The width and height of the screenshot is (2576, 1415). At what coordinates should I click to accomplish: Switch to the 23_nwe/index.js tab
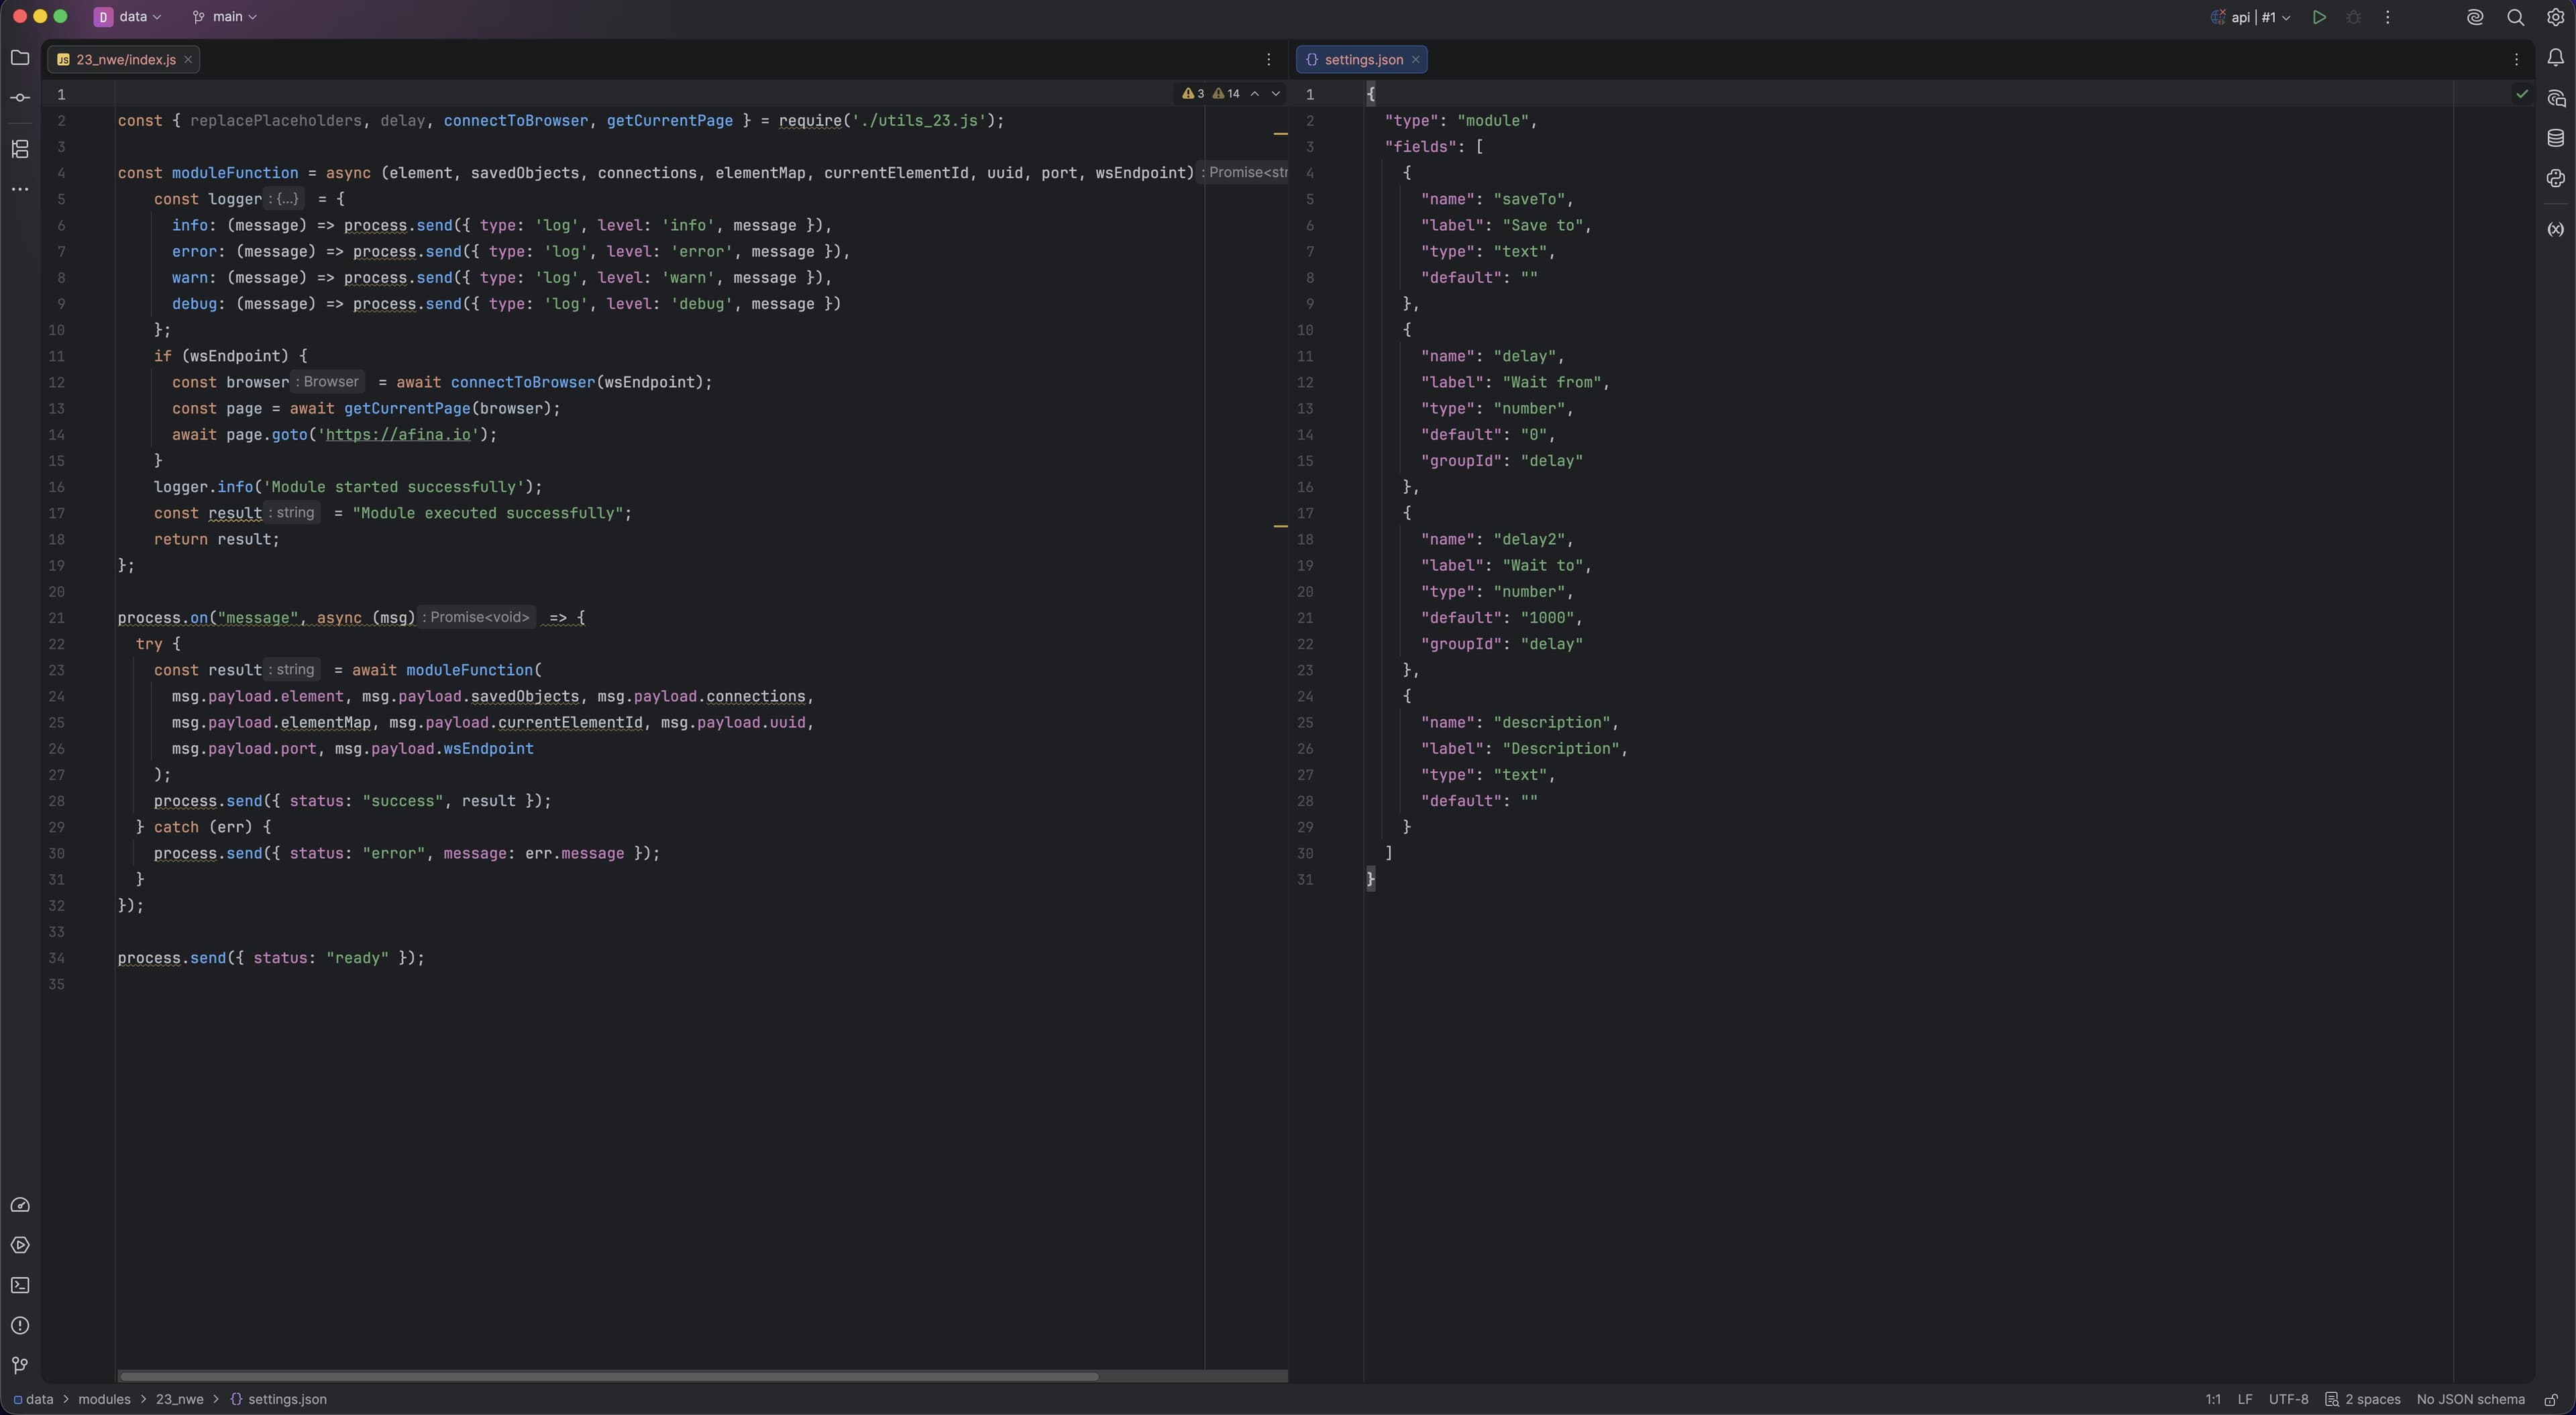click(125, 60)
